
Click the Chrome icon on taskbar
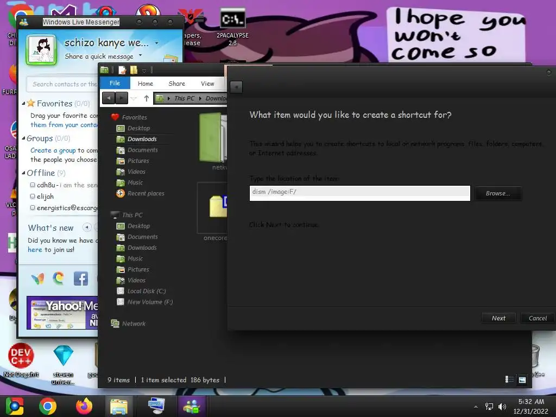[48, 406]
